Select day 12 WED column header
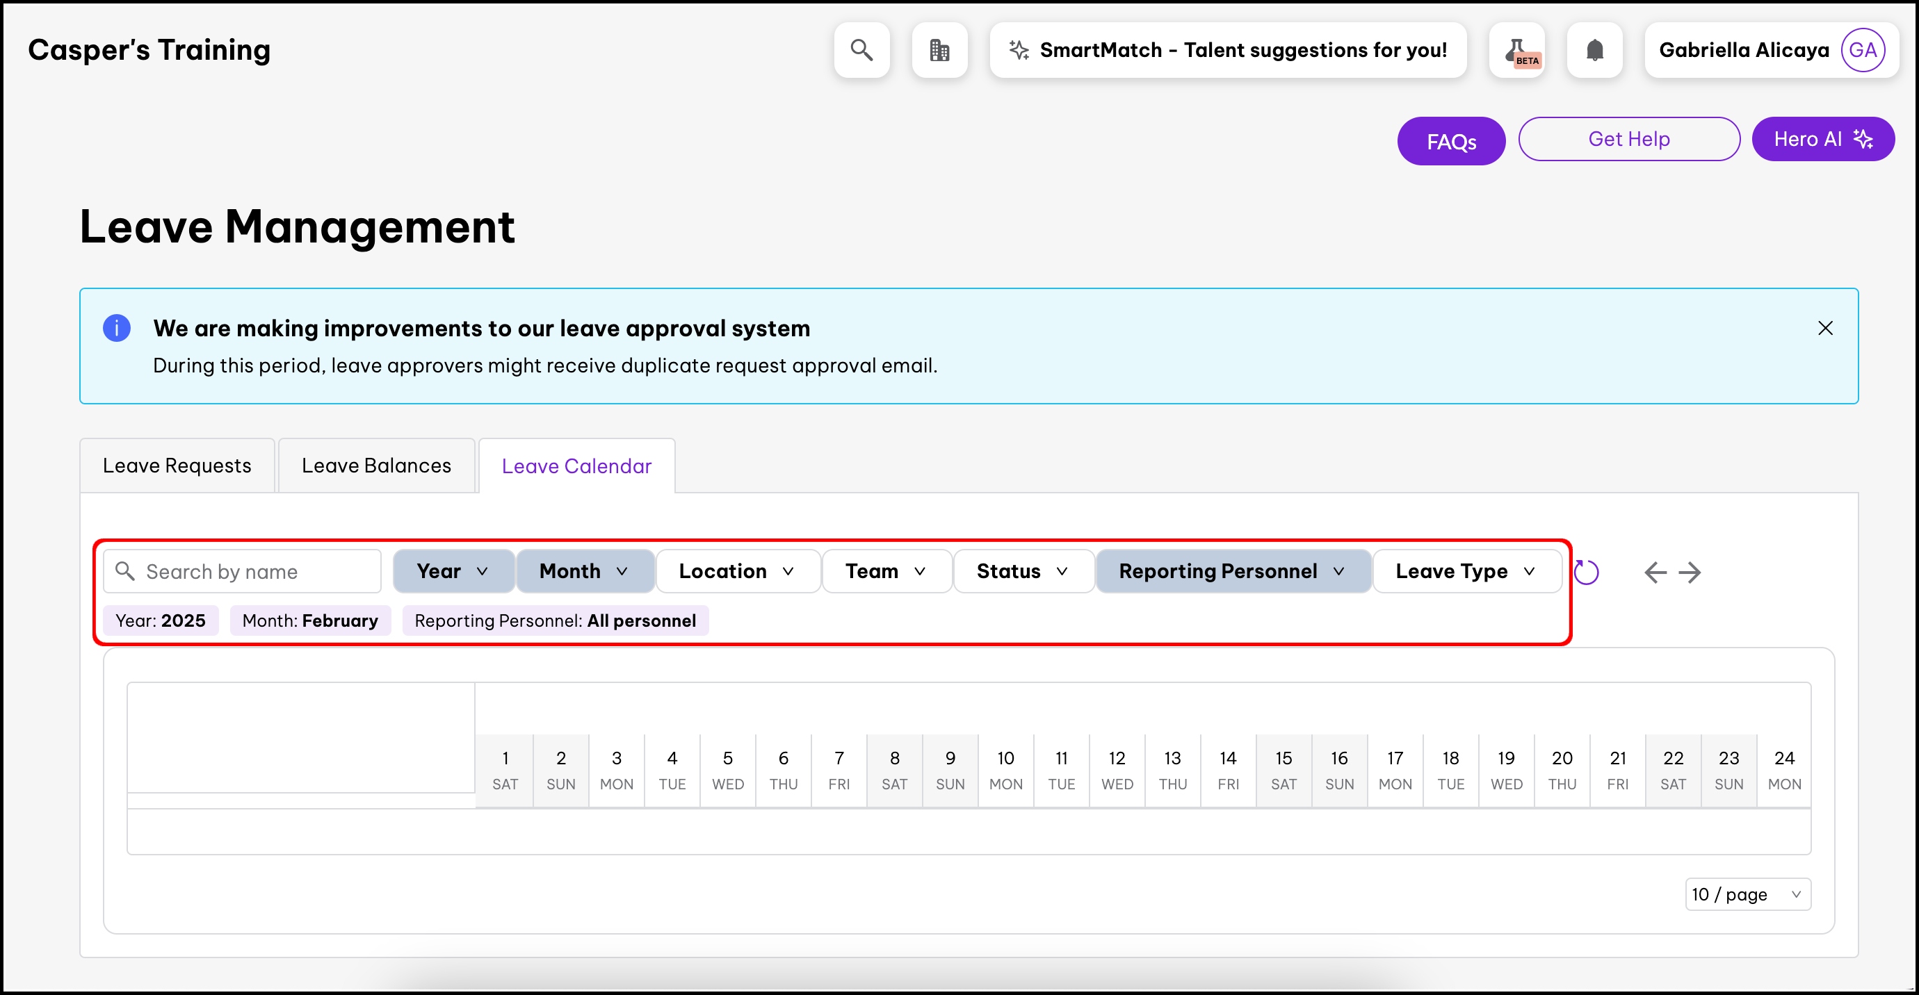The image size is (1919, 995). (1117, 771)
